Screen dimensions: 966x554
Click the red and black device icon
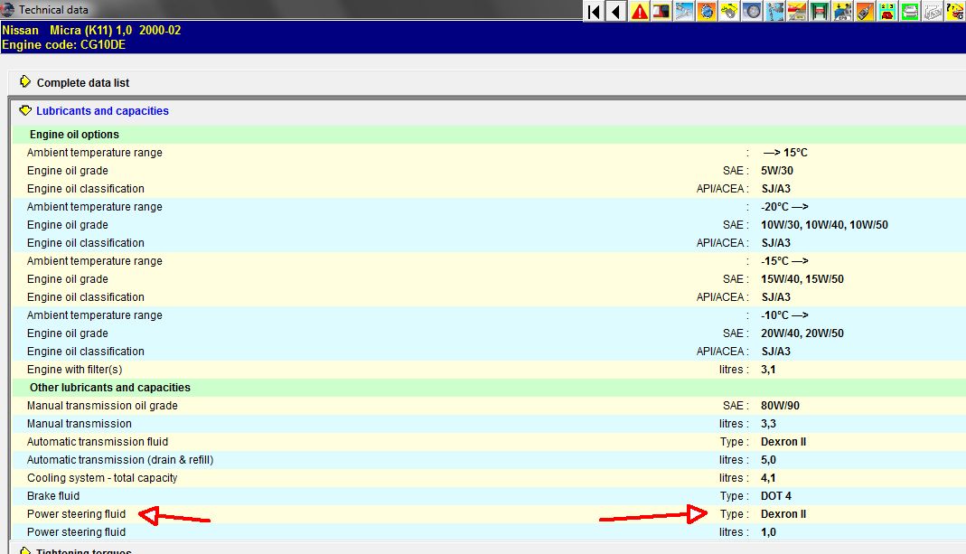661,11
